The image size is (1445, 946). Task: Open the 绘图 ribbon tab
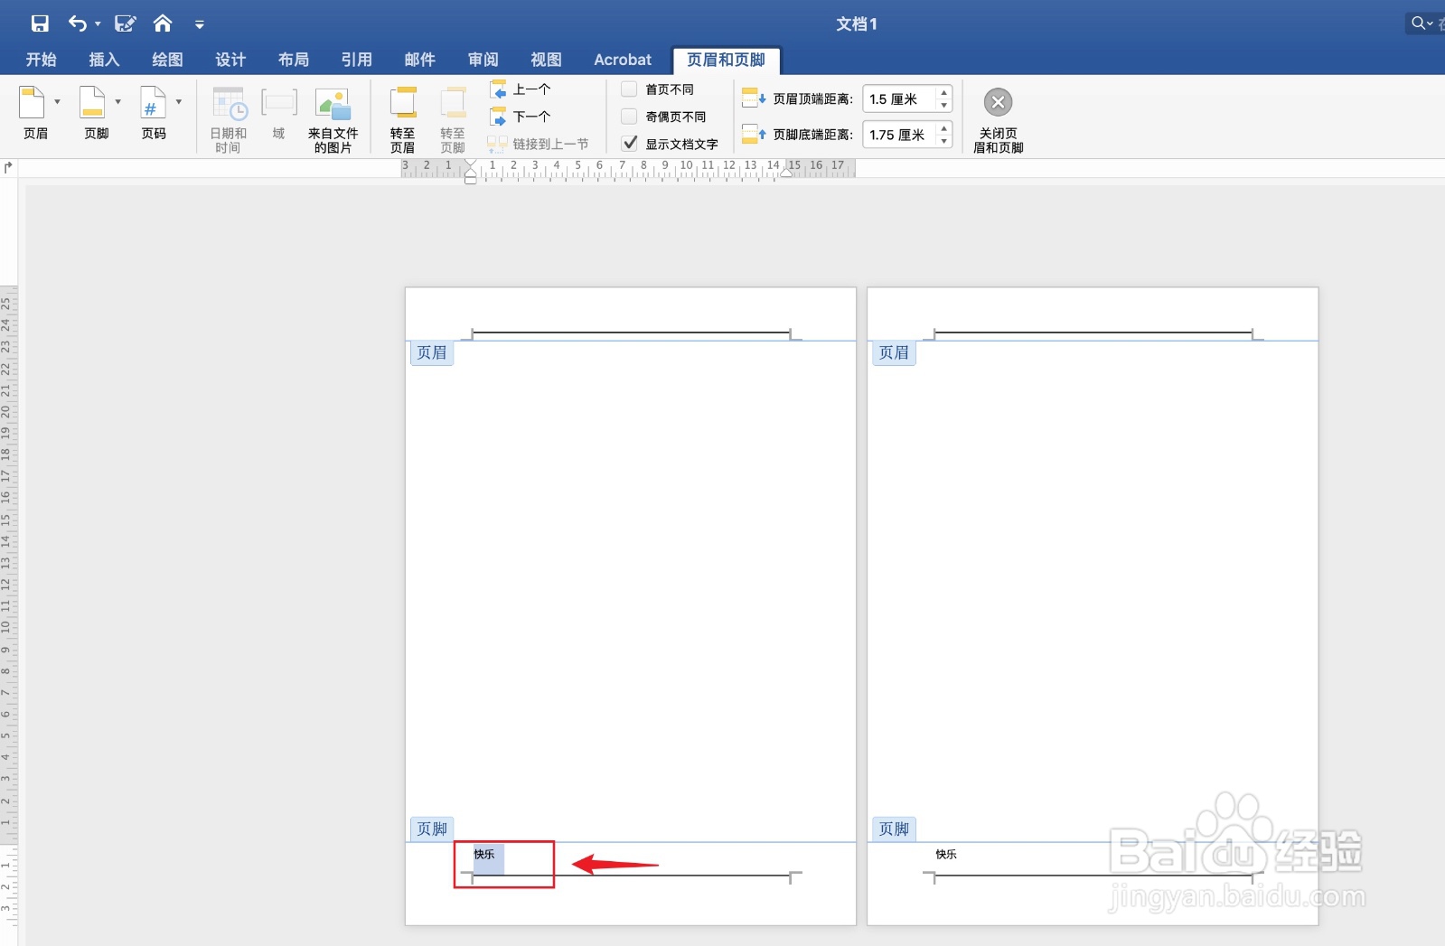[167, 60]
